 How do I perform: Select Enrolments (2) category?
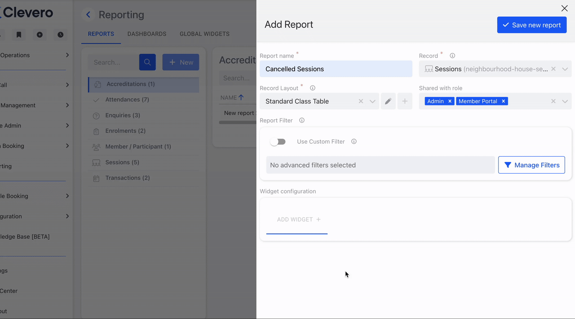point(144,131)
